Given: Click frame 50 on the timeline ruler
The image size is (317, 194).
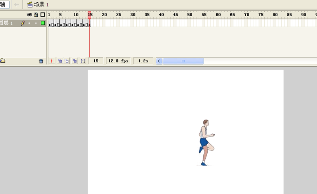Looking at the screenshot, I should click(x=190, y=15).
